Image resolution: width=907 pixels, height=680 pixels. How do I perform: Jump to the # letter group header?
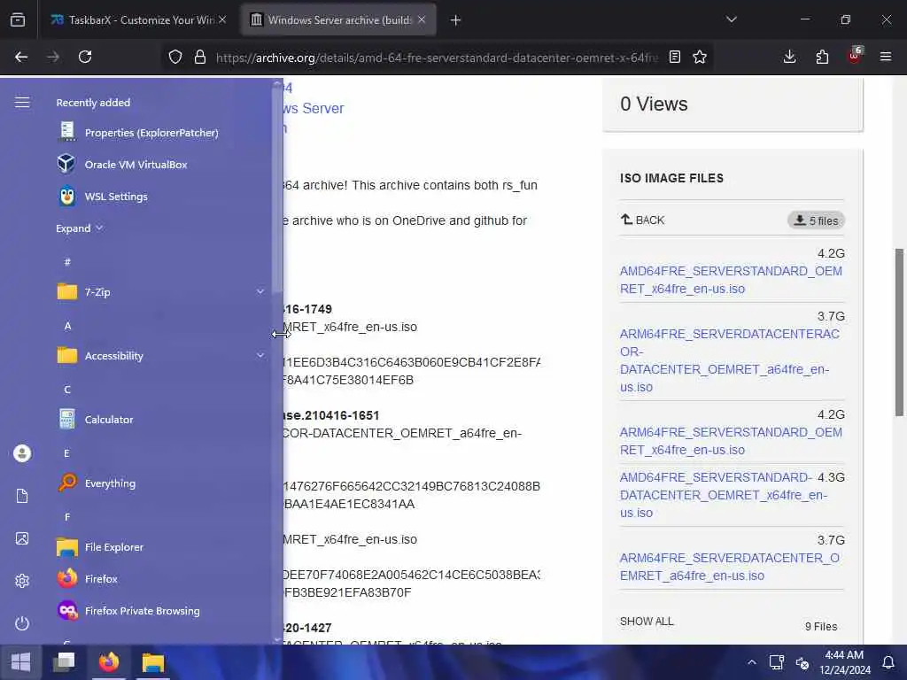[67, 262]
